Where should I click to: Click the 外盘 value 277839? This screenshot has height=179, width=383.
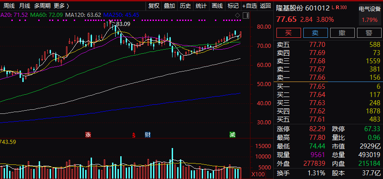tap(314, 163)
